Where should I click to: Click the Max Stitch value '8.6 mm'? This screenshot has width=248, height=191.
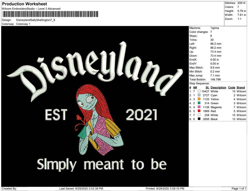click(215, 68)
